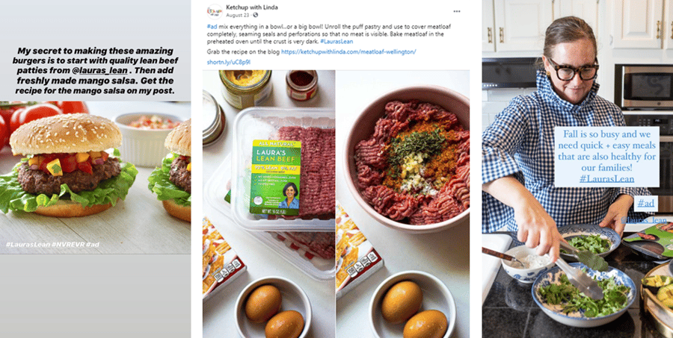Tap the burger story text about mango salsa
Image resolution: width=673 pixels, height=338 pixels.
coord(95,70)
